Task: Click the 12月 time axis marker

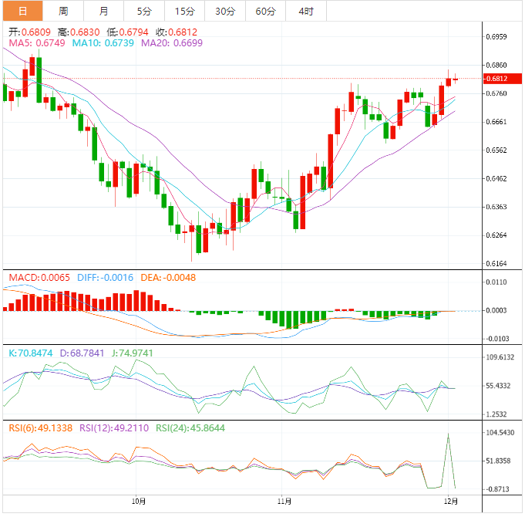Action: tap(451, 502)
